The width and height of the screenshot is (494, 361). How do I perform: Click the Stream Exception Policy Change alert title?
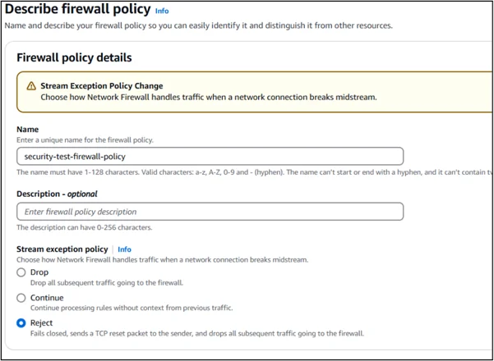pyautogui.click(x=102, y=86)
